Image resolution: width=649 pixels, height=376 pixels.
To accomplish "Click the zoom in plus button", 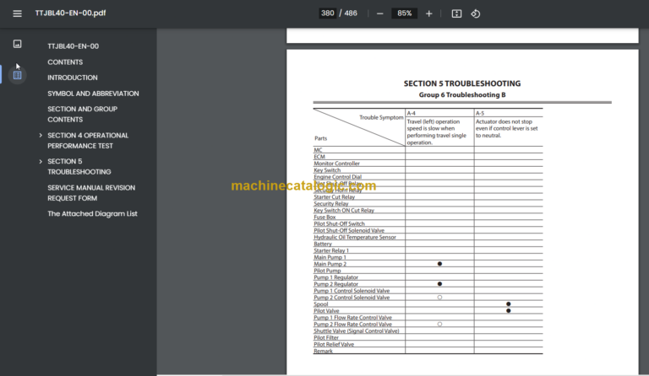I will tap(429, 13).
